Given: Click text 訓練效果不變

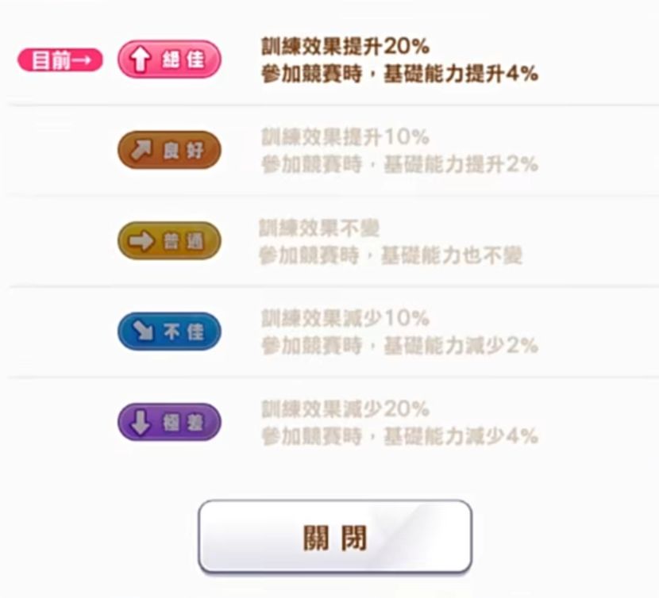Looking at the screenshot, I should click(319, 228).
